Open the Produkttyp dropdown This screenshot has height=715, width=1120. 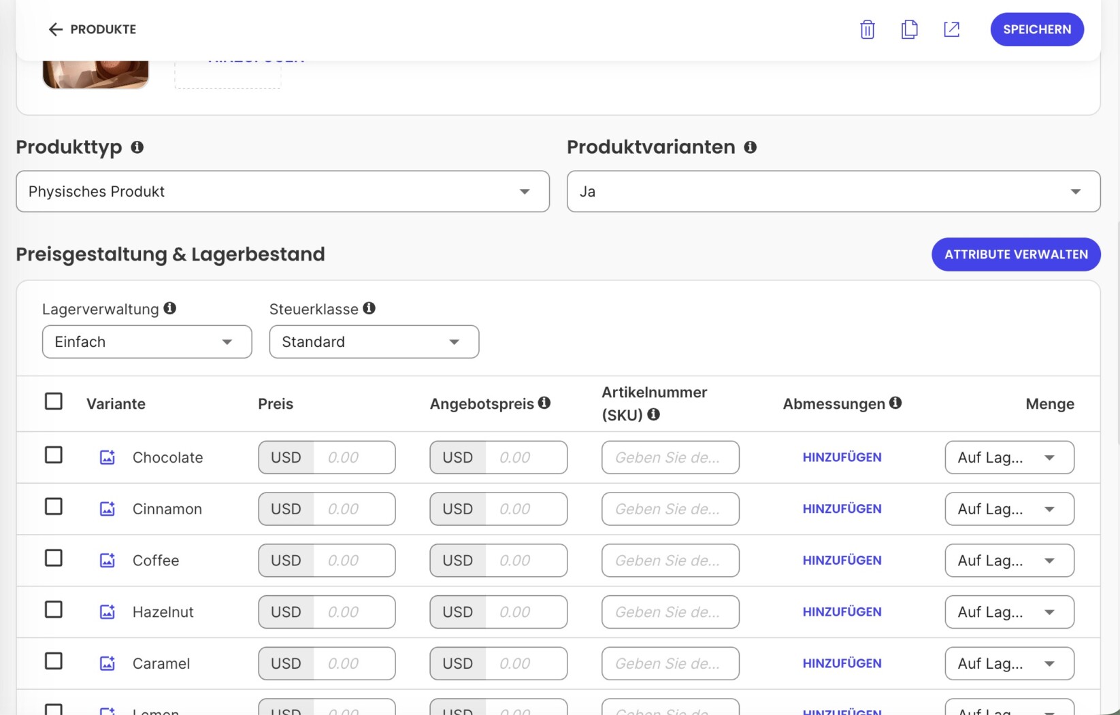coord(282,191)
